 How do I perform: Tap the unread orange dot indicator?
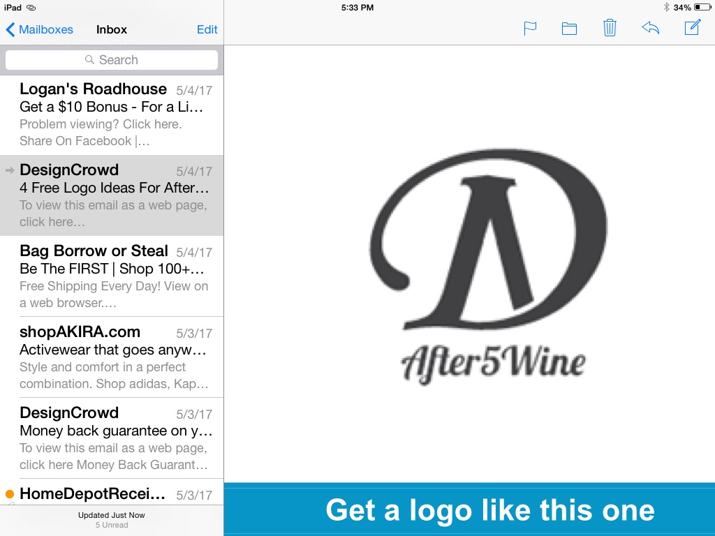coord(10,494)
